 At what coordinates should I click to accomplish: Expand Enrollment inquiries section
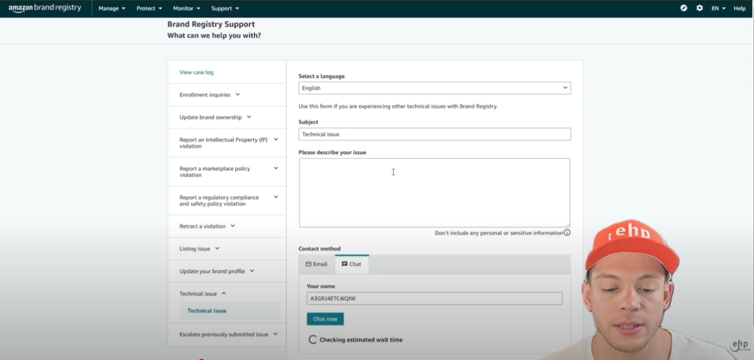[x=209, y=95]
